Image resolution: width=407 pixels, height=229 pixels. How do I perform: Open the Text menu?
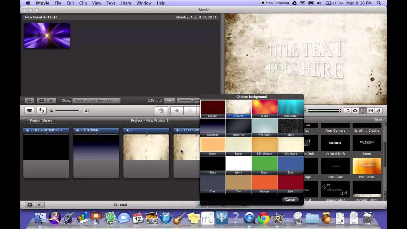click(x=111, y=3)
